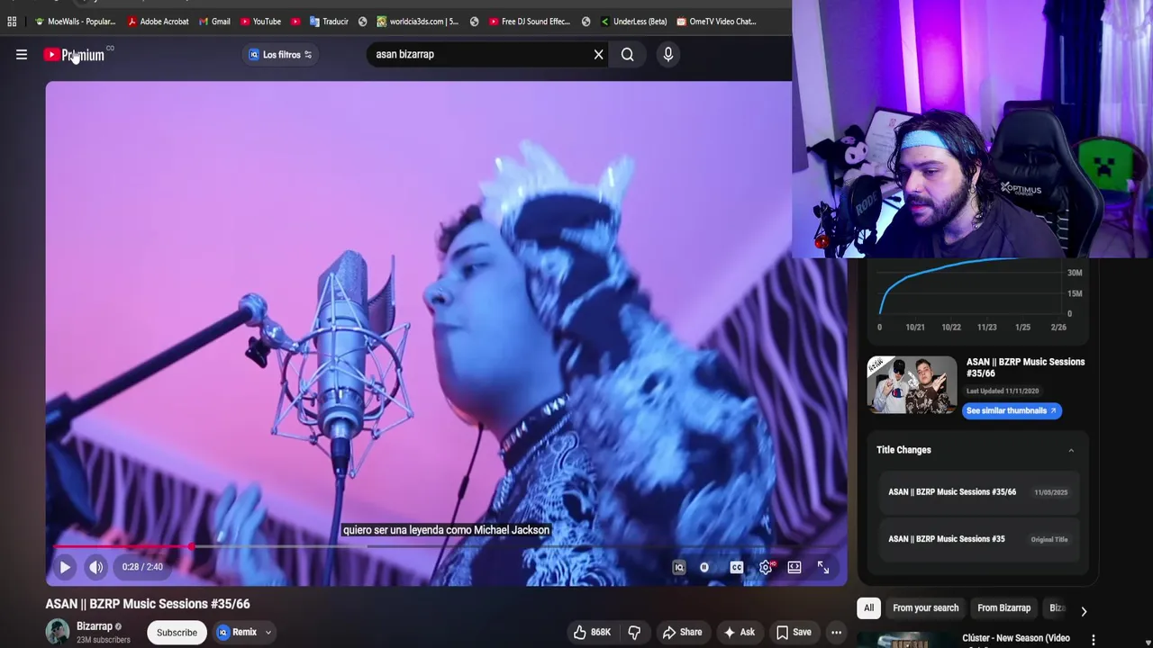
Task: Click the video title text
Action: pos(148,604)
